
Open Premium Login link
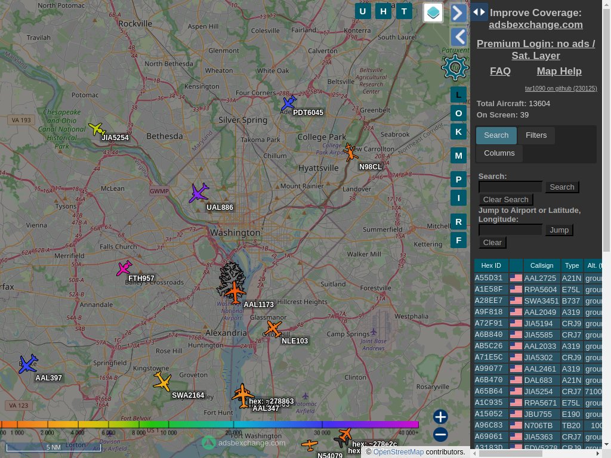pos(535,49)
